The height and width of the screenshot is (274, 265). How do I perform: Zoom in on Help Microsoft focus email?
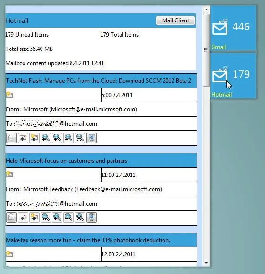(x=57, y=217)
